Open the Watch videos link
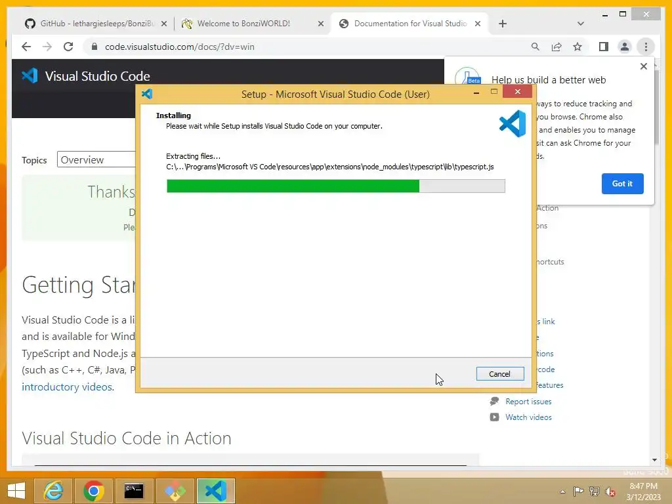Viewport: 672px width, 504px height. point(528,417)
